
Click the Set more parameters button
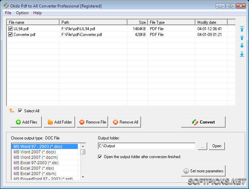point(203,171)
